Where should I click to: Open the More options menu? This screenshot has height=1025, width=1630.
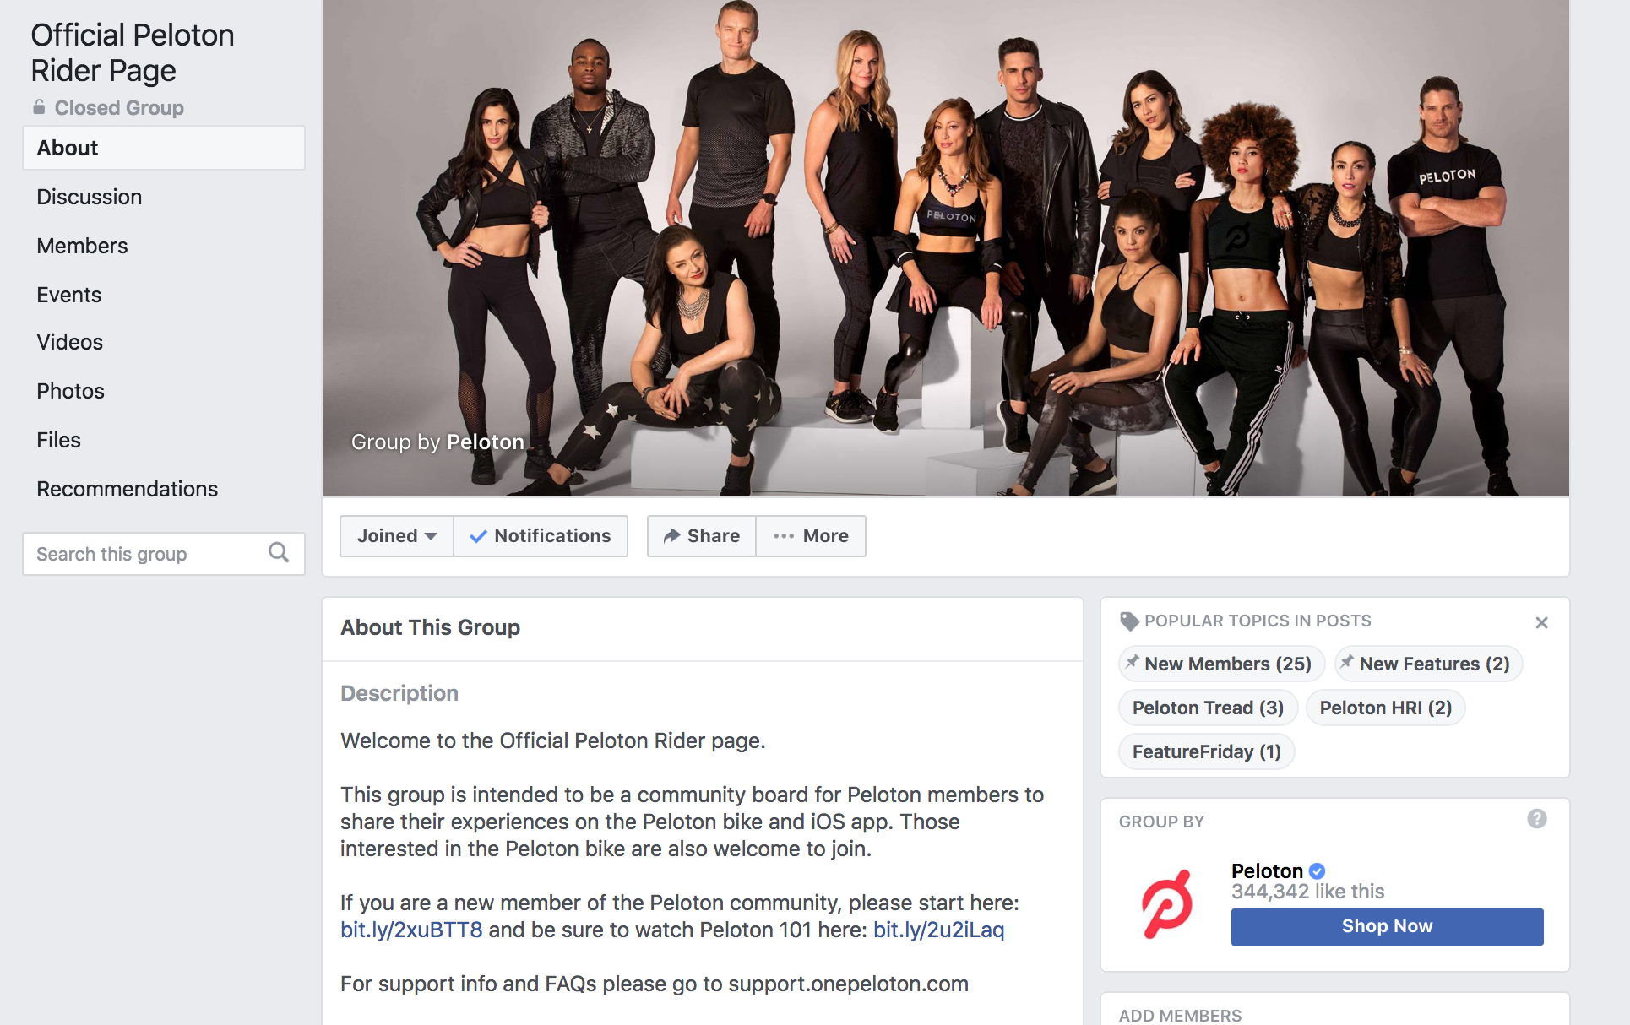click(811, 536)
